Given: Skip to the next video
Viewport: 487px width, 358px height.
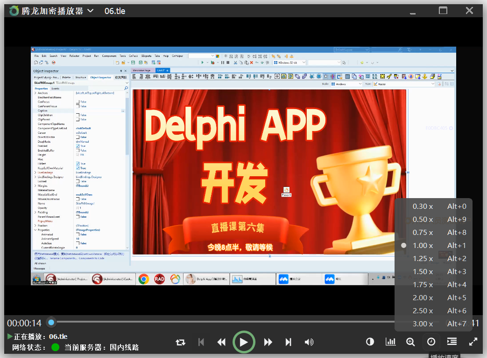Looking at the screenshot, I should [x=289, y=342].
